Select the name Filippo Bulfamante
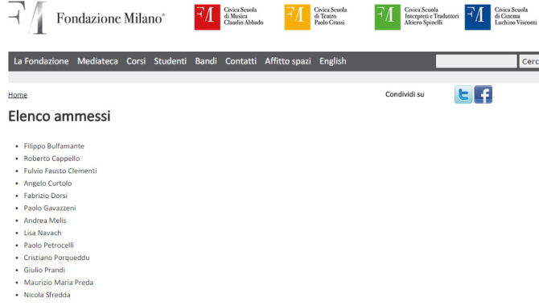 point(54,146)
